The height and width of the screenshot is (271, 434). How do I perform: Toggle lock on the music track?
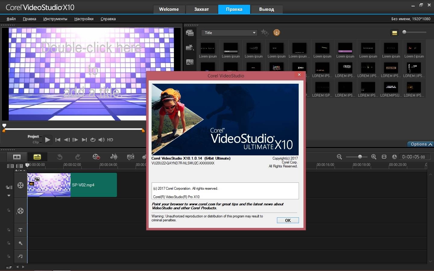click(x=9, y=256)
